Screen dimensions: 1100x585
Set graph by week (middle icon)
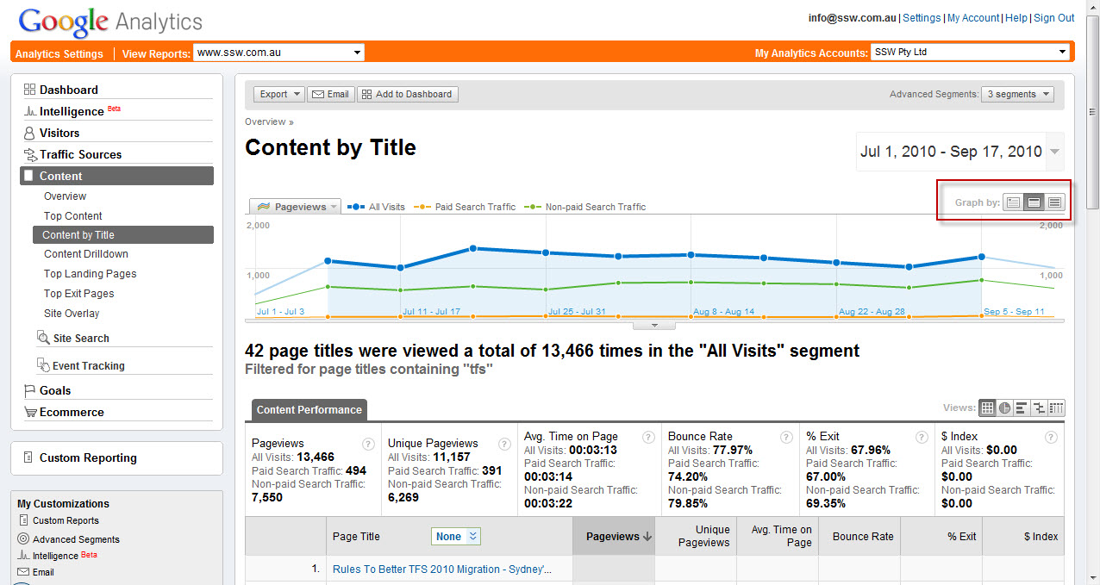1034,202
